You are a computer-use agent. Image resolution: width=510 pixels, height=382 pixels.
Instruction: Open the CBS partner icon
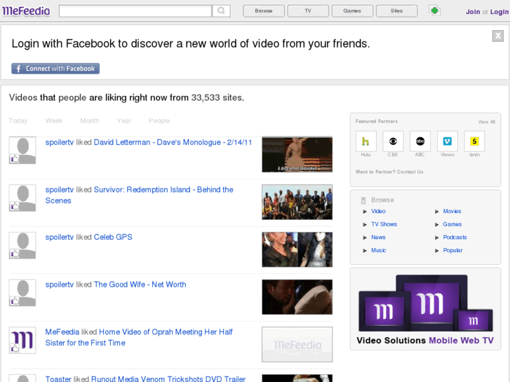point(393,142)
